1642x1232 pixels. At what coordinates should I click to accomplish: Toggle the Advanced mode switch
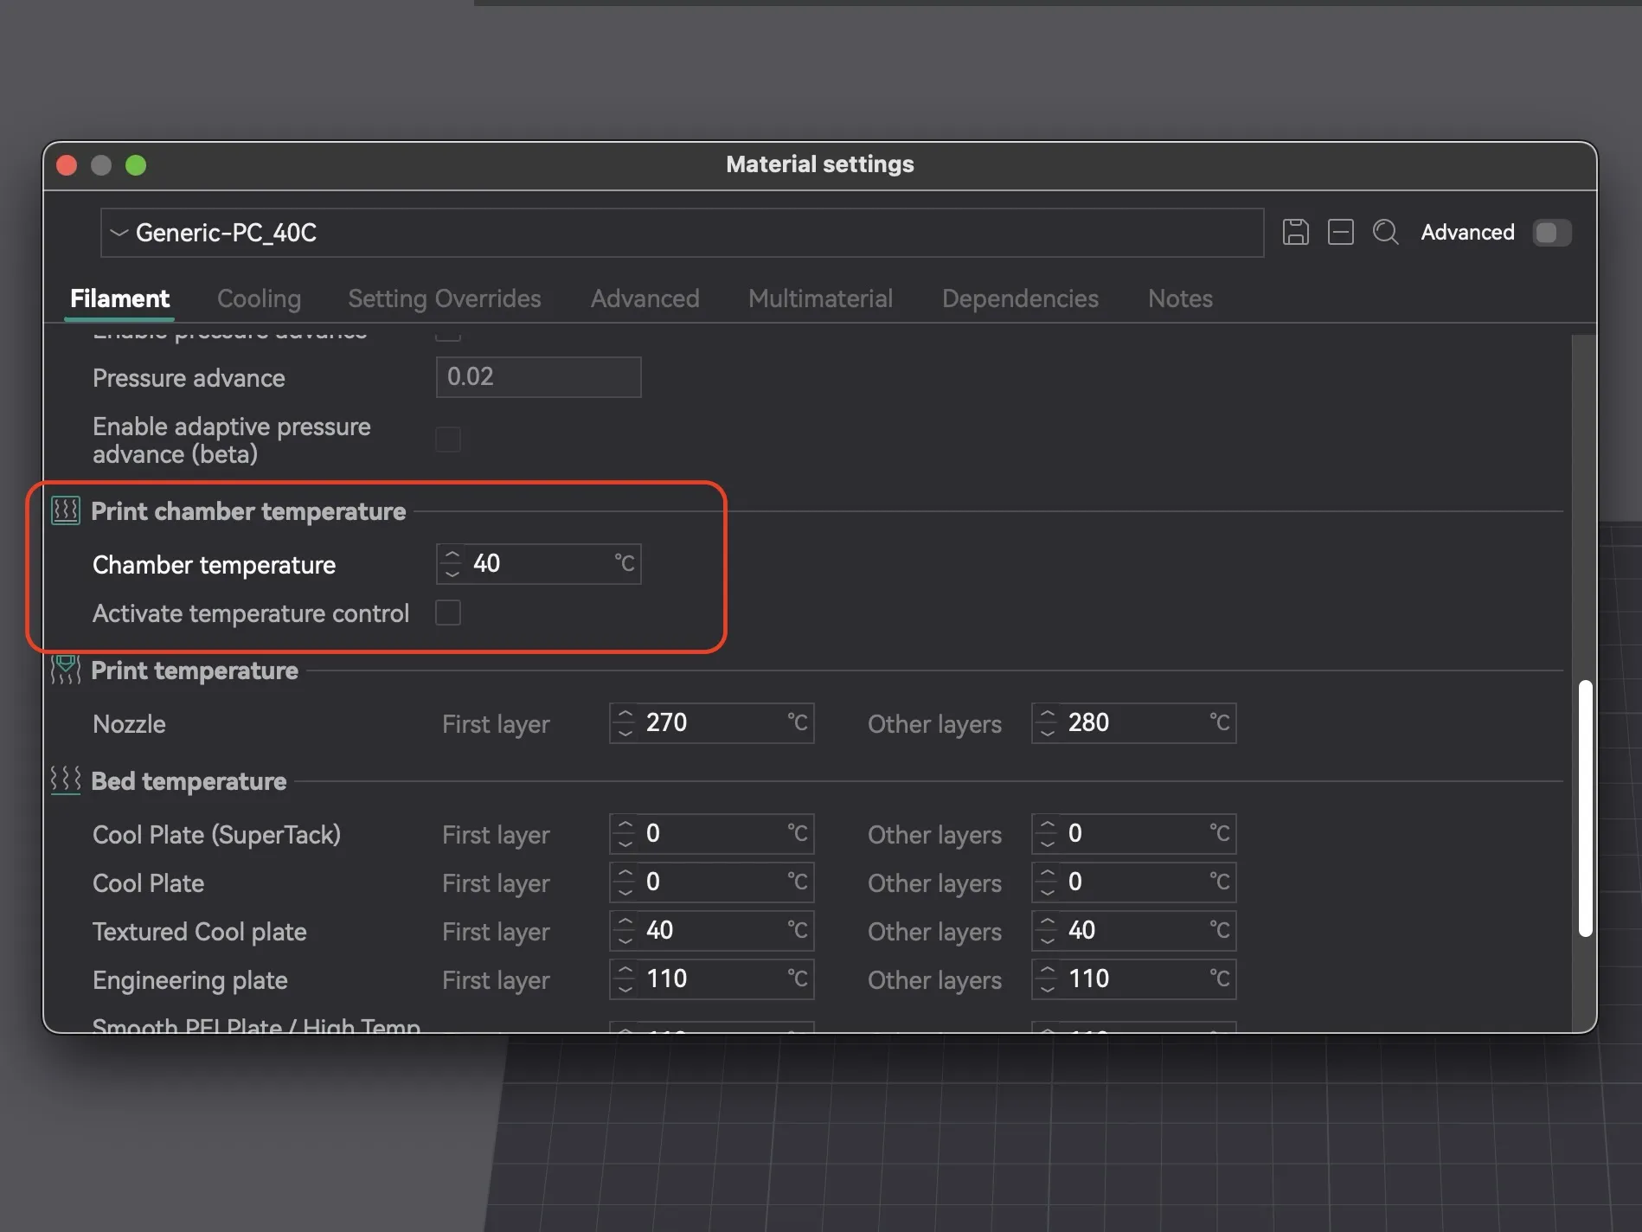tap(1551, 232)
